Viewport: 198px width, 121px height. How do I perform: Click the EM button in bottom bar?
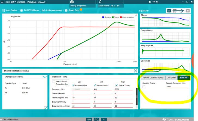[89, 119]
